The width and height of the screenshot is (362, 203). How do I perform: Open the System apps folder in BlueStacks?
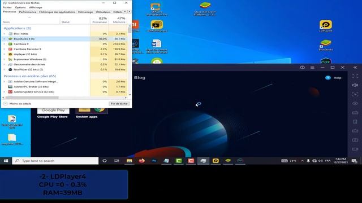coord(92,113)
